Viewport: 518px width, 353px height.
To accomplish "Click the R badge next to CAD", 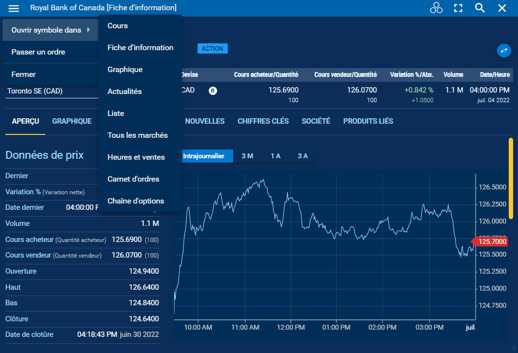I will (x=213, y=91).
